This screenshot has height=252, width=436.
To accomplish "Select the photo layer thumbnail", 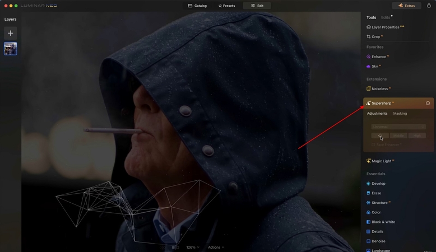I will 10,49.
